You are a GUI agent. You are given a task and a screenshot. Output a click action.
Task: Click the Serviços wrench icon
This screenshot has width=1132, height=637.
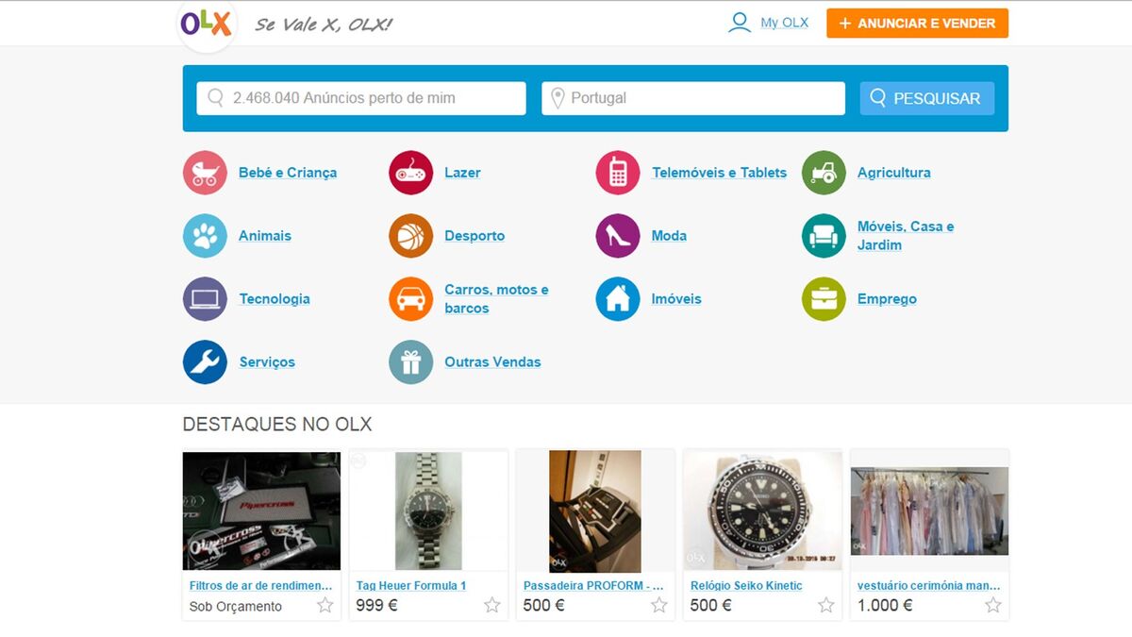(205, 362)
